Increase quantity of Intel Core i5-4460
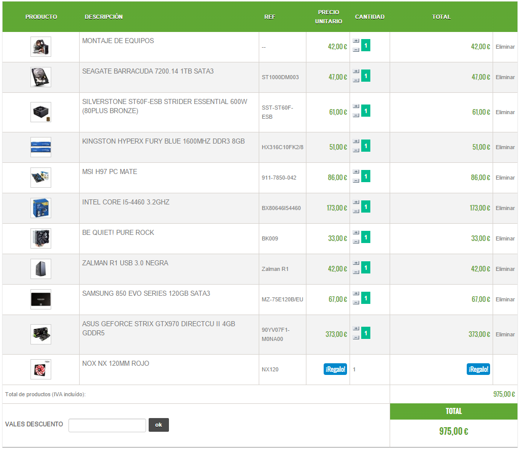The width and height of the screenshot is (520, 449). click(356, 202)
